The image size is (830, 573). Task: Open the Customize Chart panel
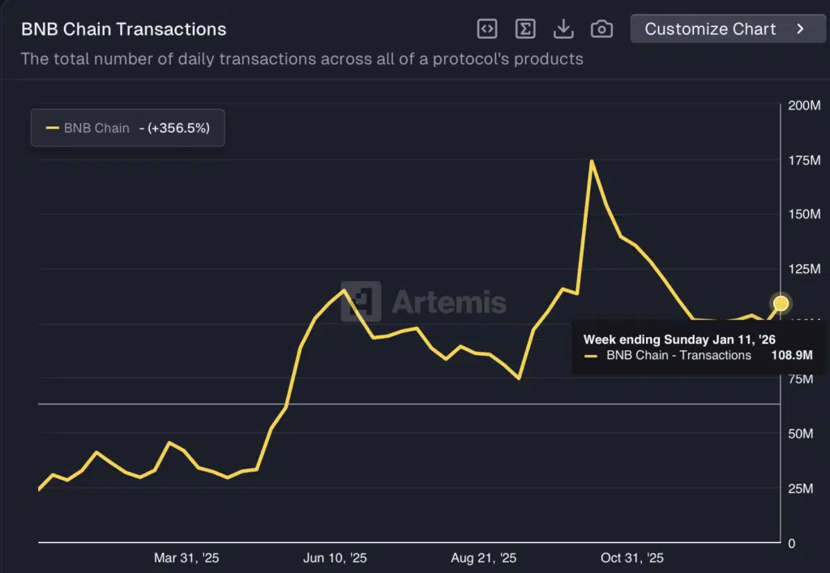[710, 29]
